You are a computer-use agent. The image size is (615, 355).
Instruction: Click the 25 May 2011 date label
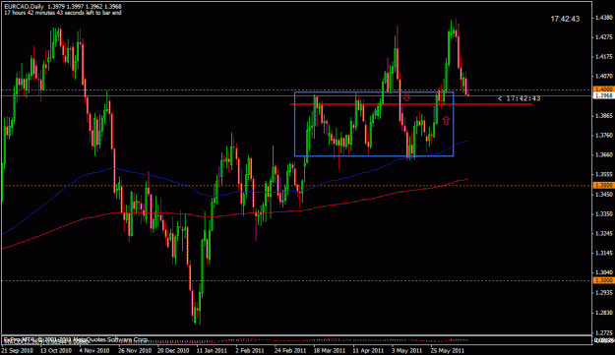click(447, 351)
